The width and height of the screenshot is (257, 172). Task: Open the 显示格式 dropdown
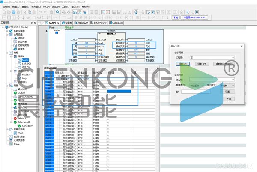coord(233,86)
